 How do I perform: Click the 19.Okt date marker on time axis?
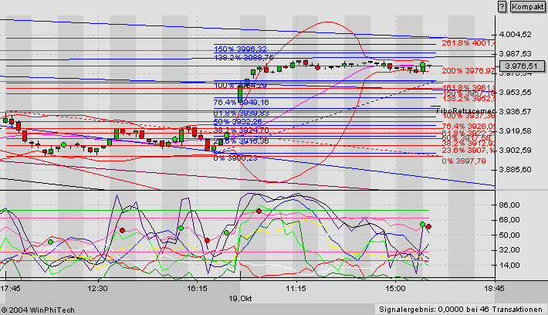coord(239,297)
